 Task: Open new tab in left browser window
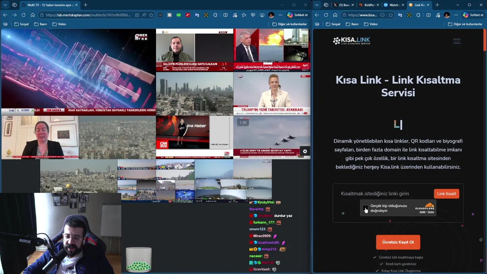click(x=85, y=5)
